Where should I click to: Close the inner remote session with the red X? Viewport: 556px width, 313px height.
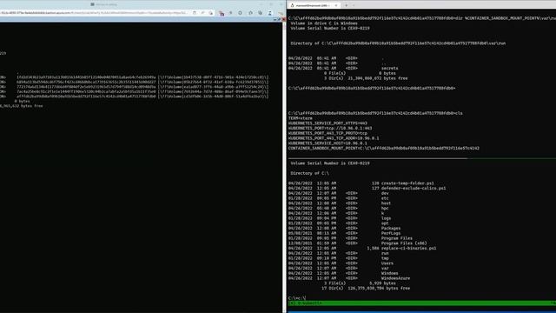284,19
